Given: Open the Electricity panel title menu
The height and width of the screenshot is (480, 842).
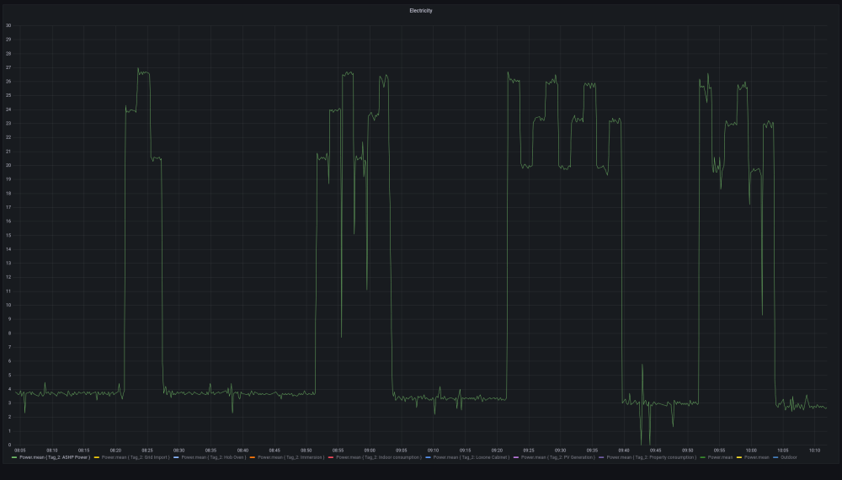Looking at the screenshot, I should pyautogui.click(x=420, y=11).
